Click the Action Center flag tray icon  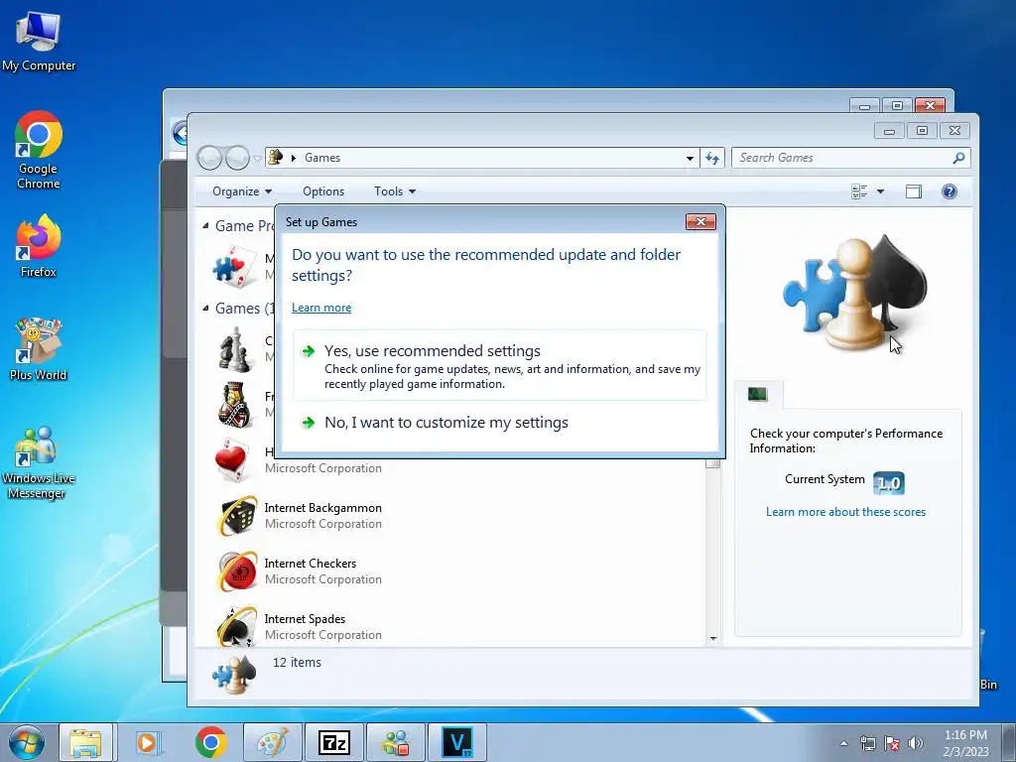(892, 743)
